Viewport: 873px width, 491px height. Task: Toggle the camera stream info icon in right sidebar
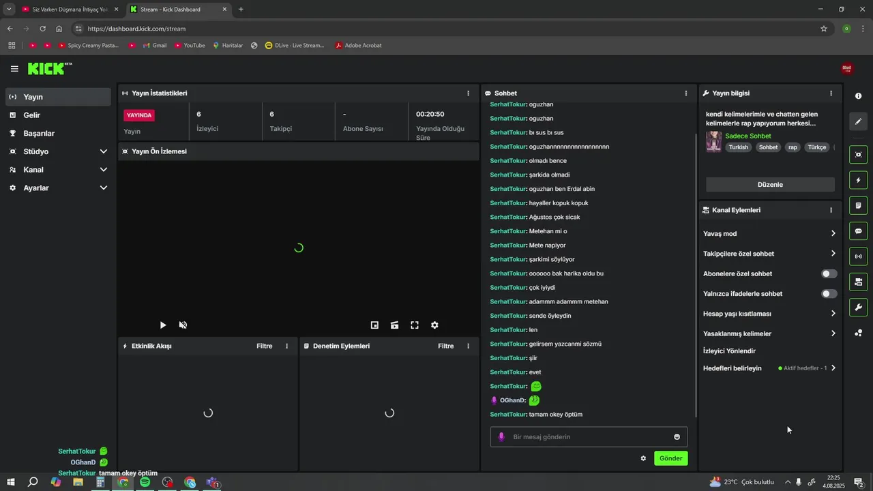click(x=858, y=282)
